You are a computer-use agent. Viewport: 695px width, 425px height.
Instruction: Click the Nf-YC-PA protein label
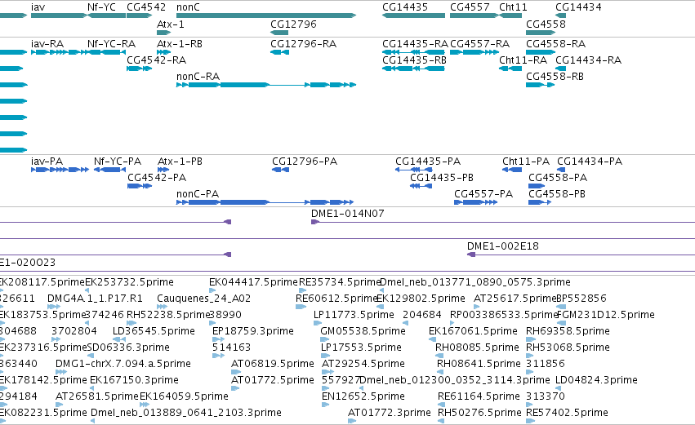pyautogui.click(x=118, y=162)
